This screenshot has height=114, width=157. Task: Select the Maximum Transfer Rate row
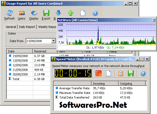tap(100, 93)
